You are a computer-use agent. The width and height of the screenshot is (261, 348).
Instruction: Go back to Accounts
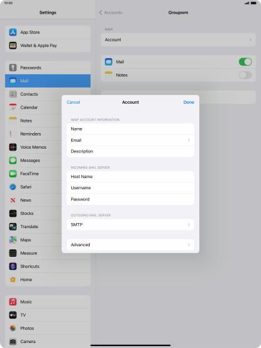pyautogui.click(x=111, y=12)
